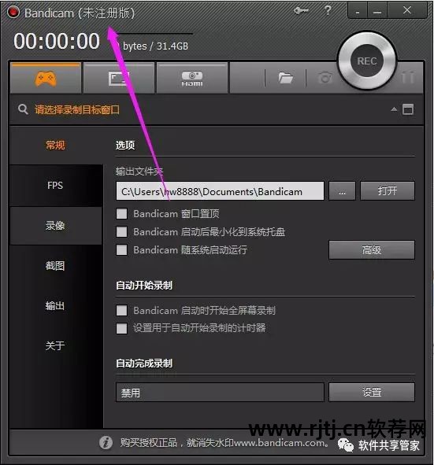Select the game recording mode icon
This screenshot has width=434, height=465.
click(45, 79)
